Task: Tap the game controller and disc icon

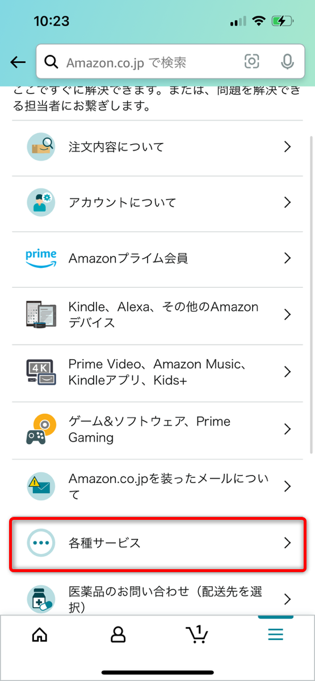Action: coord(41,429)
